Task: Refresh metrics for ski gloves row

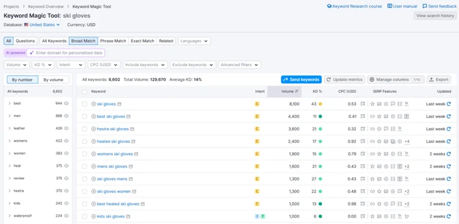Action: 449,104
